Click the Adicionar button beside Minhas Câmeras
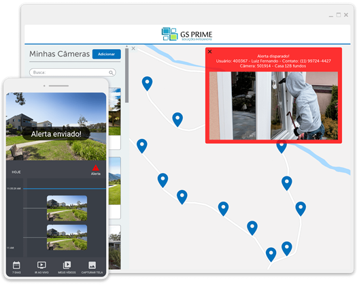The width and height of the screenshot is (357, 286). (106, 54)
